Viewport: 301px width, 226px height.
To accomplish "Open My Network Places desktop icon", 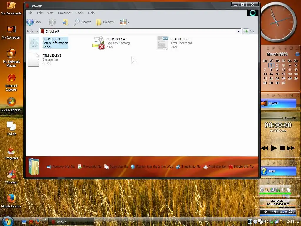I will click(x=11, y=58).
